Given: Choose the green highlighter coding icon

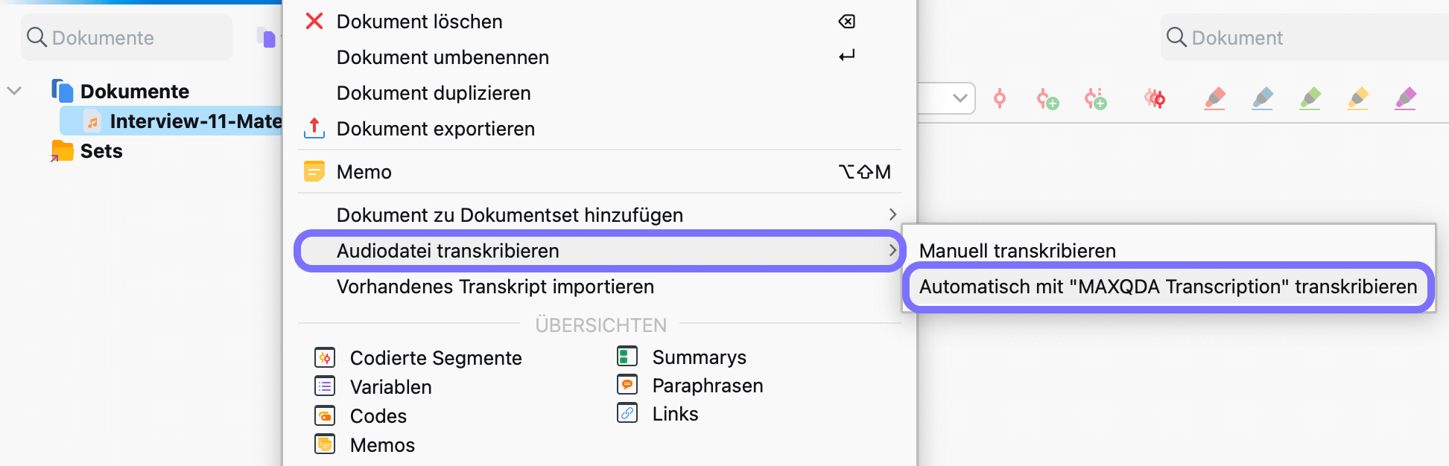Looking at the screenshot, I should click(1310, 98).
